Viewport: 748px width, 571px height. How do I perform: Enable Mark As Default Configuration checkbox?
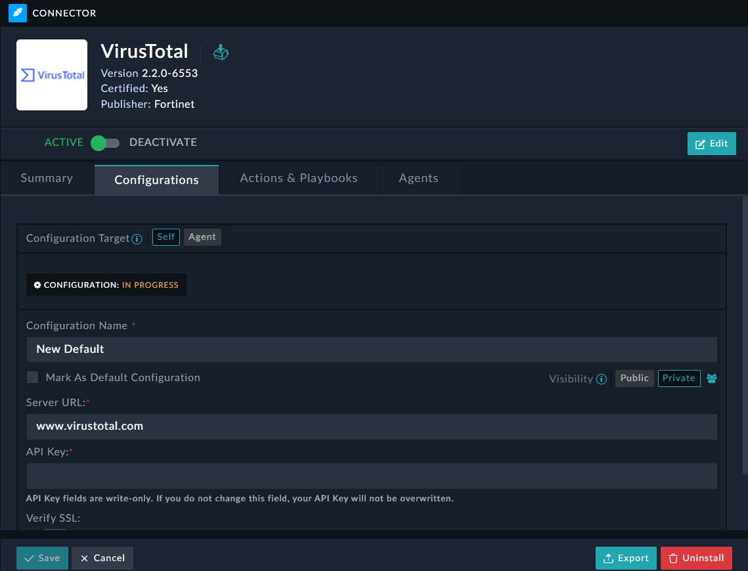point(32,377)
